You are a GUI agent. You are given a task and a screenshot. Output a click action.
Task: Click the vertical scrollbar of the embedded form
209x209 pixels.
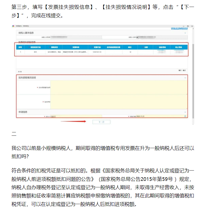(193, 77)
